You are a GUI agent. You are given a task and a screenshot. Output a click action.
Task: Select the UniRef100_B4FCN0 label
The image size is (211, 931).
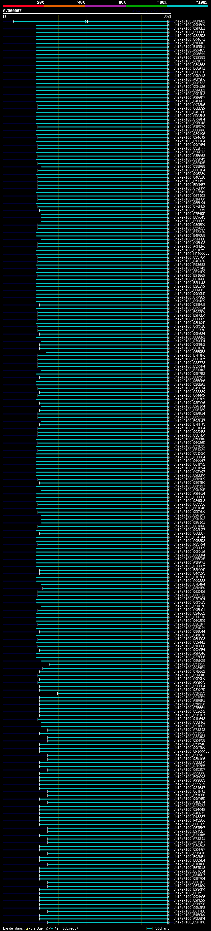point(189,915)
